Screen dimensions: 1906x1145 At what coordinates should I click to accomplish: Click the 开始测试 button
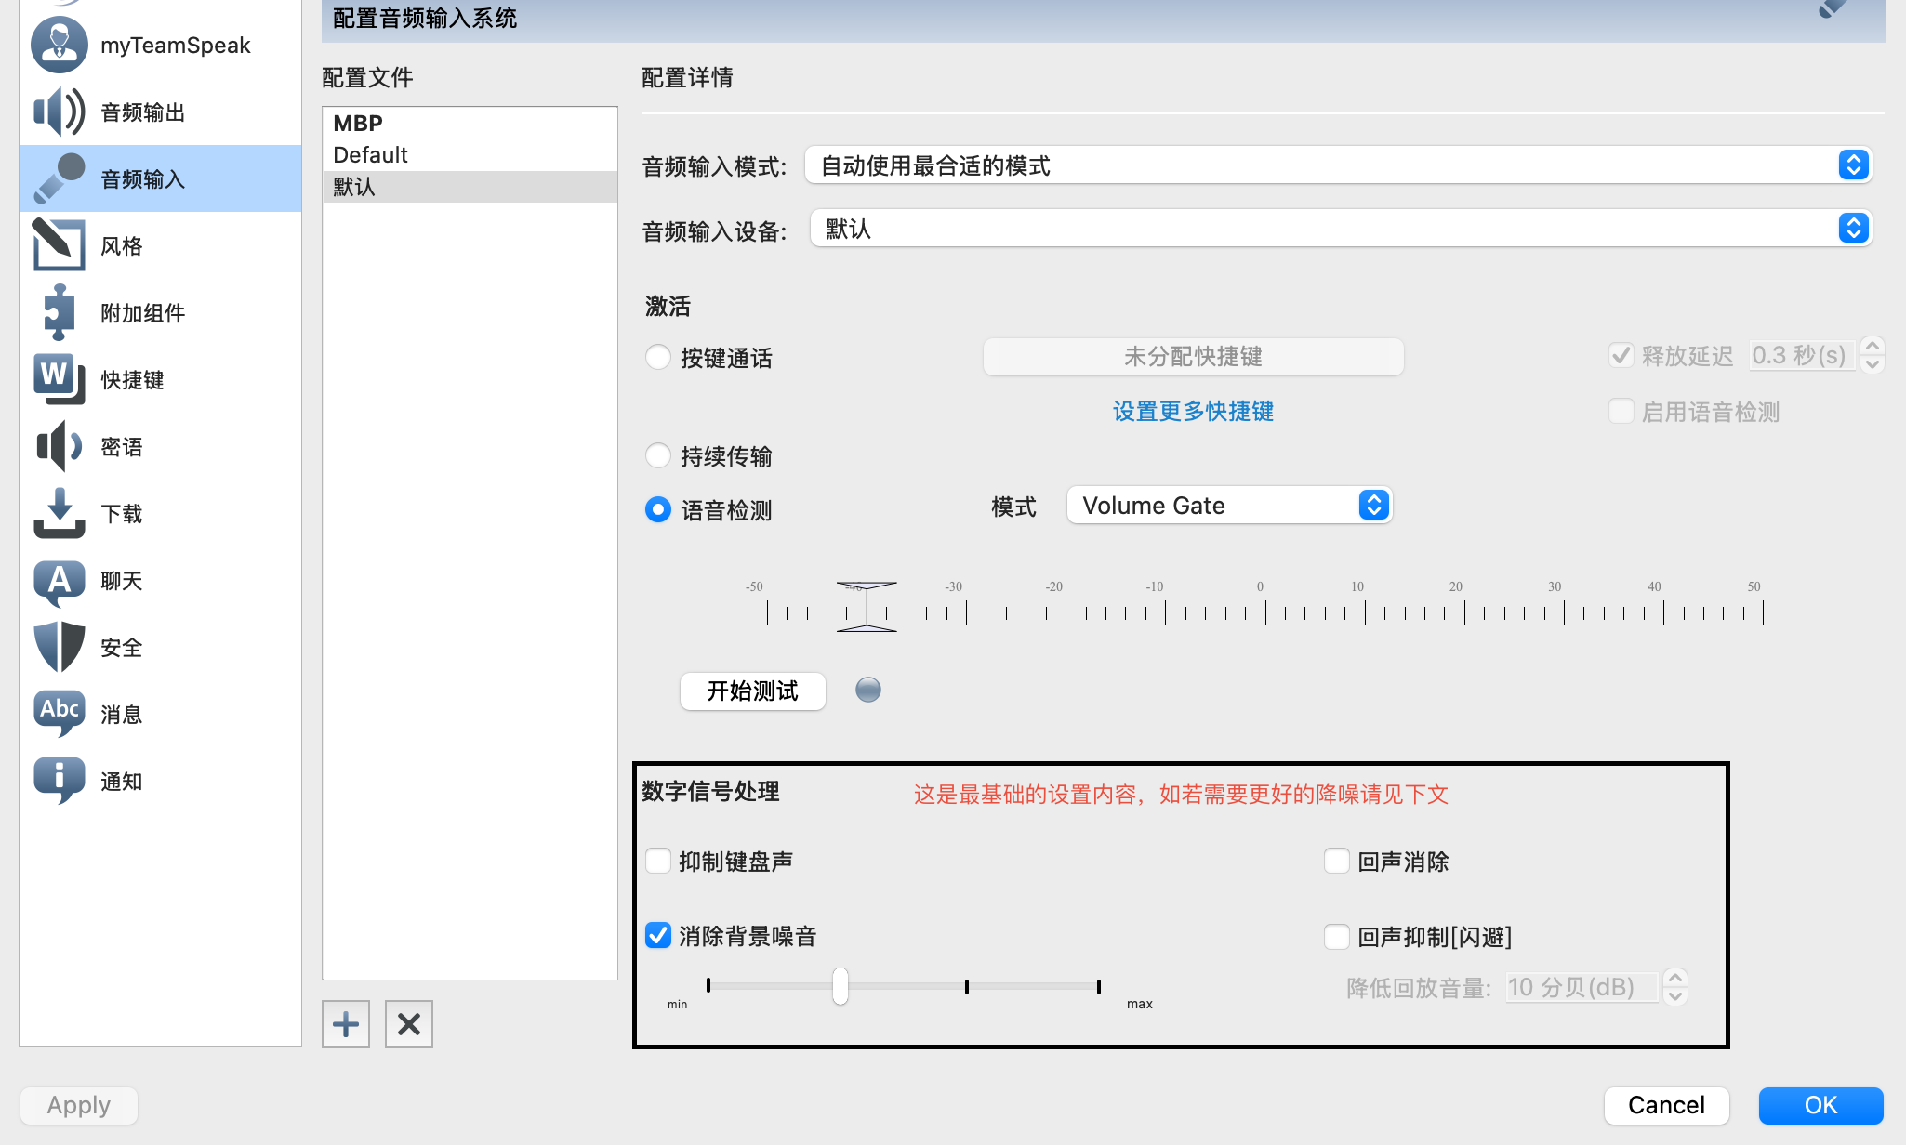(x=752, y=691)
